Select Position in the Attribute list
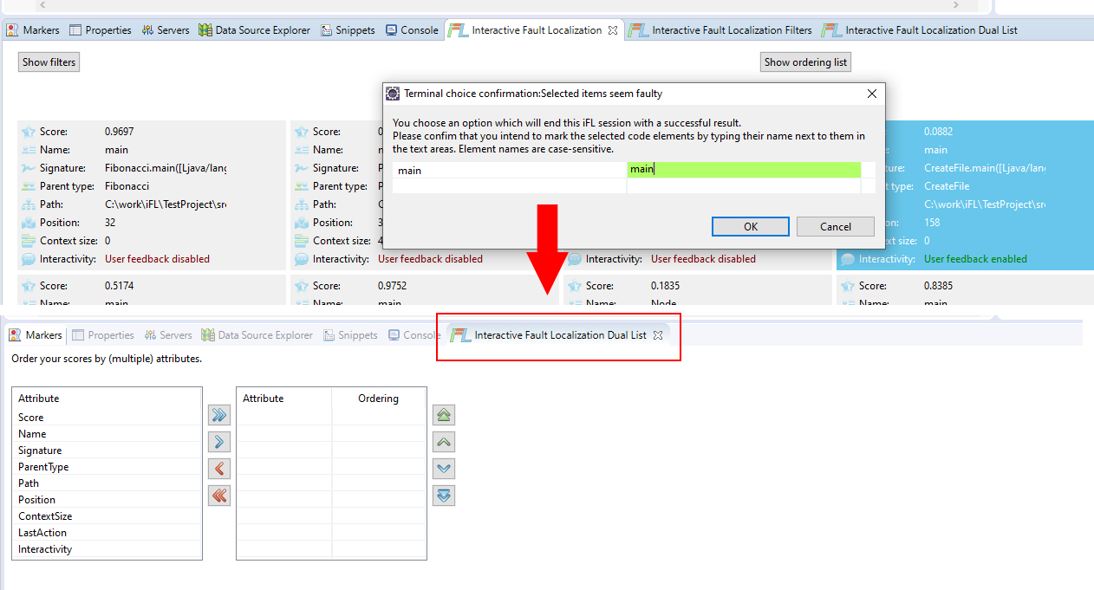 click(x=107, y=500)
